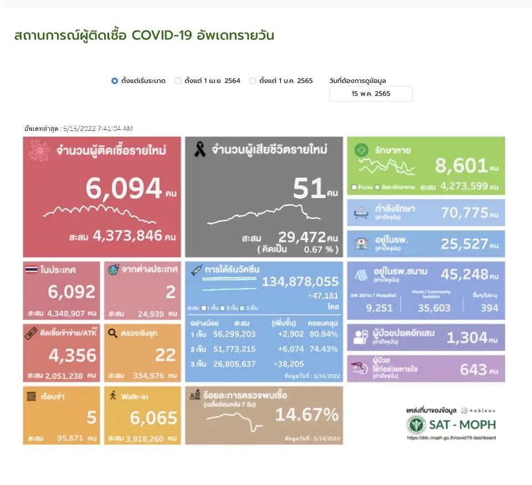Screen dimensions: 532x485
Task: Click the walking person Walk-in icon
Action: [113, 396]
